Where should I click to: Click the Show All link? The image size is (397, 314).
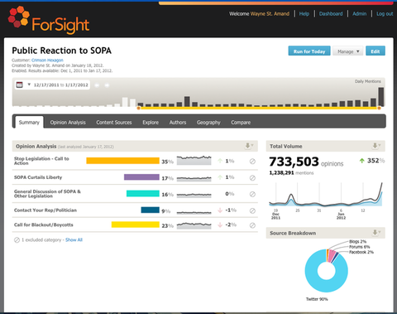[x=74, y=239]
